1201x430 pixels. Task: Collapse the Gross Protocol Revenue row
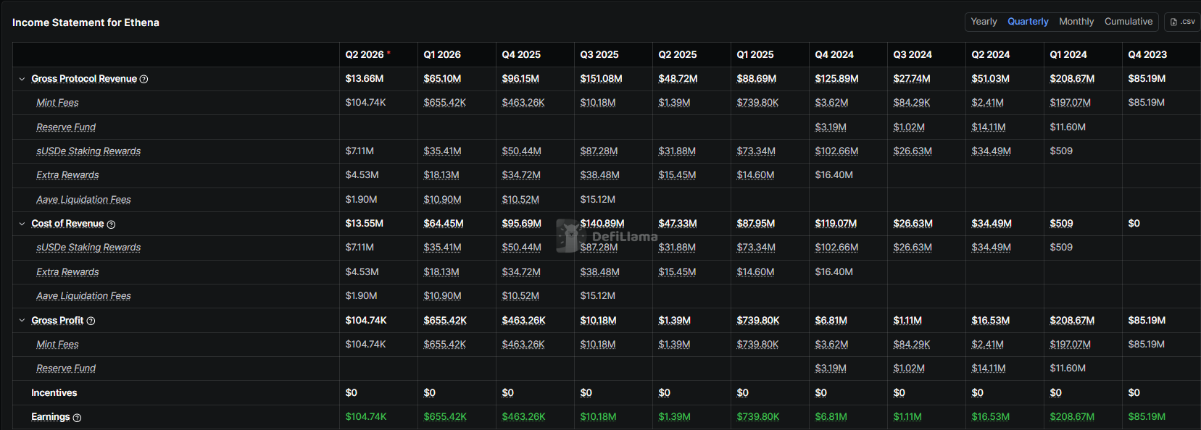(22, 79)
